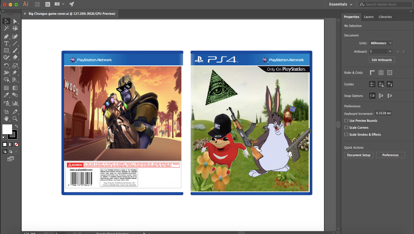Toggle snap to pixel option
Viewport: 414px width, 234px height.
coord(390,96)
